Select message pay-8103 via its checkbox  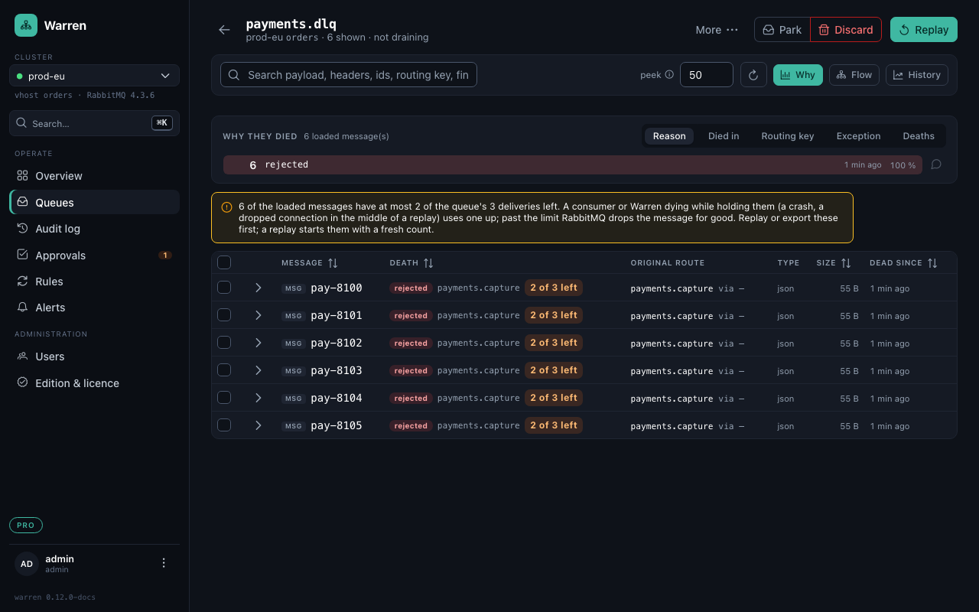pos(224,370)
